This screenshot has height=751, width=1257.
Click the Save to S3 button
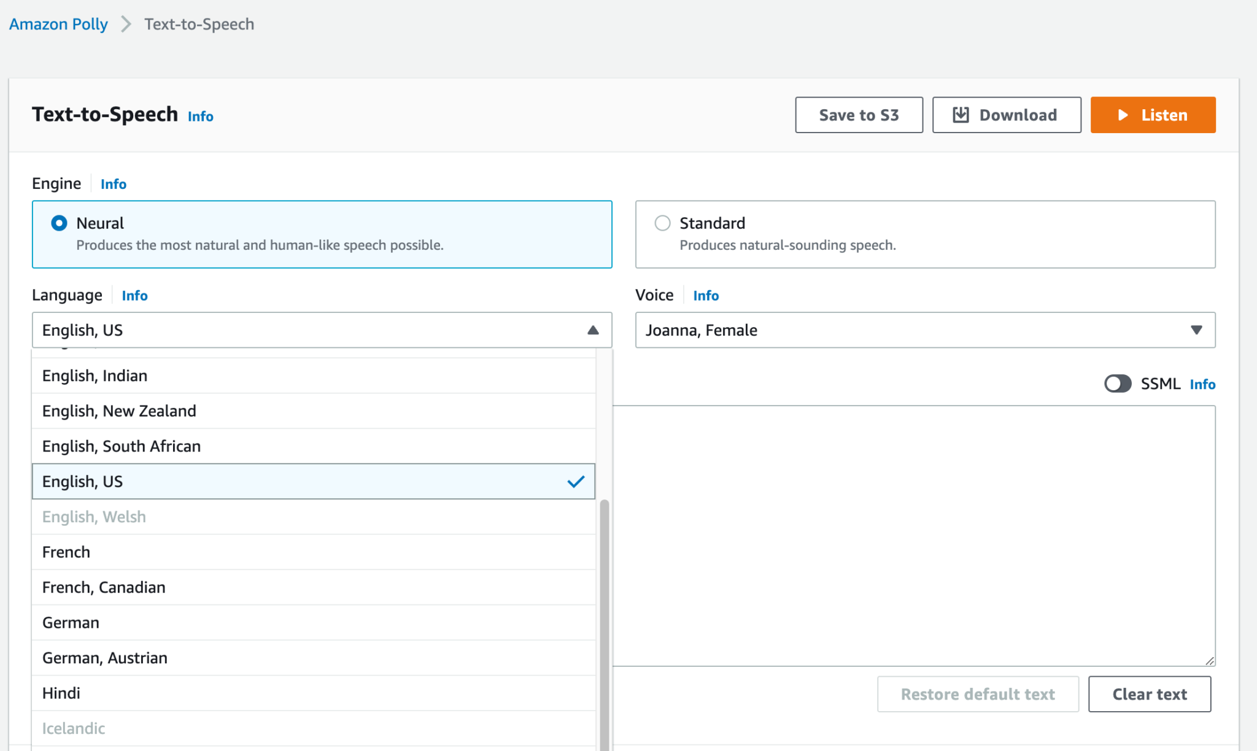858,115
